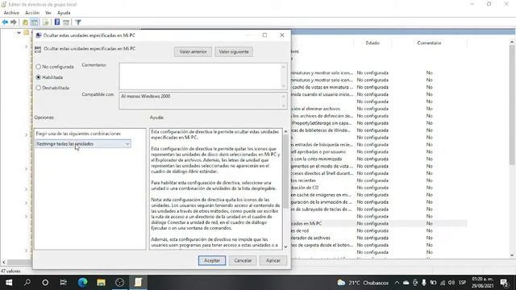The image size is (516, 290).
Task: Click the policy icon in dialog title bar
Action: point(39,35)
